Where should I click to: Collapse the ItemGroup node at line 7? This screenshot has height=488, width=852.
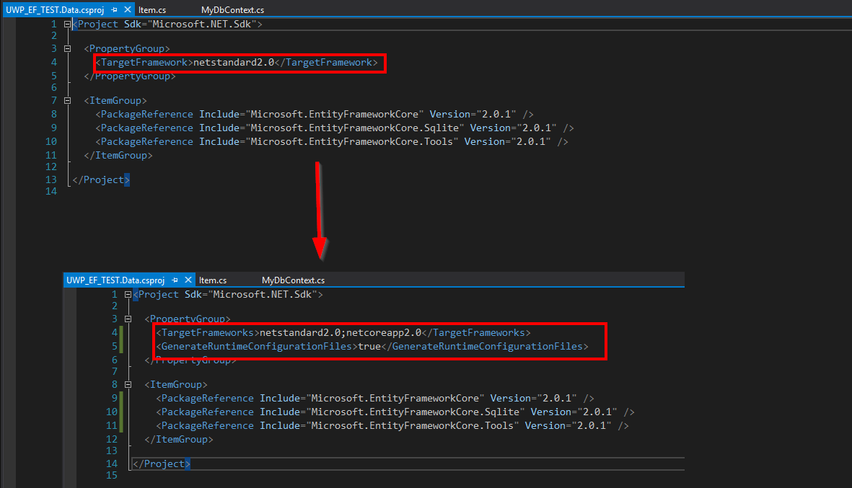pos(66,99)
